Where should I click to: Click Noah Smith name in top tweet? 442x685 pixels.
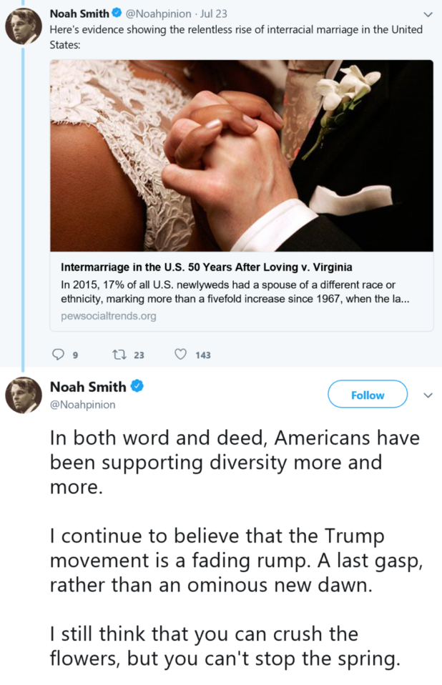[79, 14]
